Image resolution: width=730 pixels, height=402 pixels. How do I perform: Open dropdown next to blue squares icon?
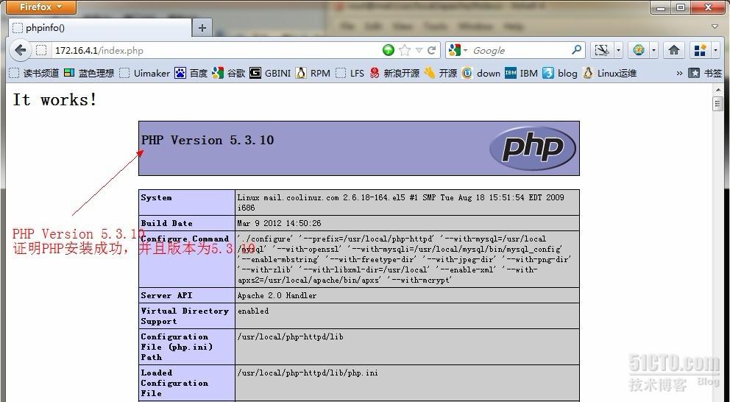pos(715,50)
